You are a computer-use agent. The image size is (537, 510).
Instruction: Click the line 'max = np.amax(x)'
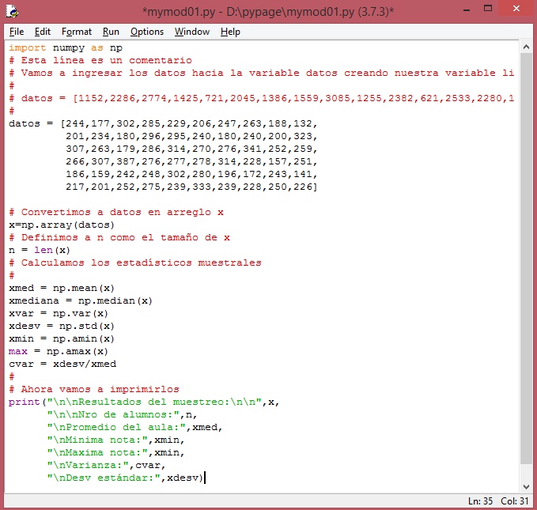(x=59, y=351)
